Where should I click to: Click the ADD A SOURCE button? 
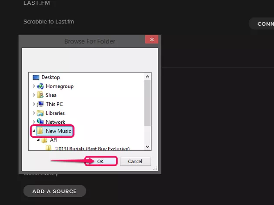54,191
